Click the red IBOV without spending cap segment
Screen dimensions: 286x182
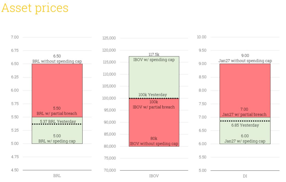[154, 122]
